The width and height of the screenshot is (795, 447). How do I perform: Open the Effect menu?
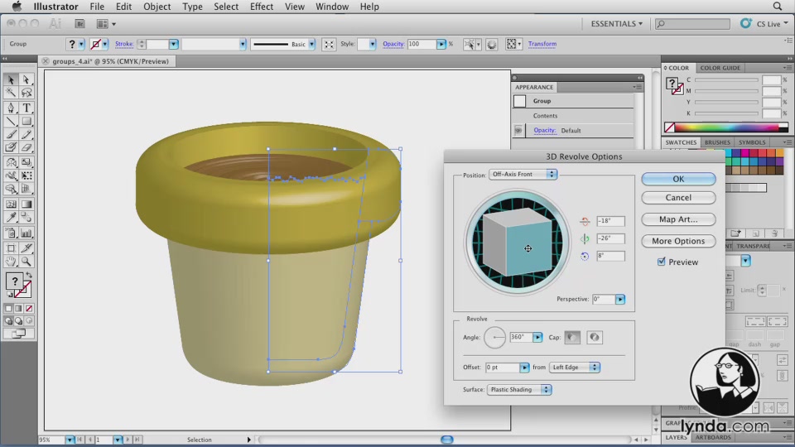261,7
